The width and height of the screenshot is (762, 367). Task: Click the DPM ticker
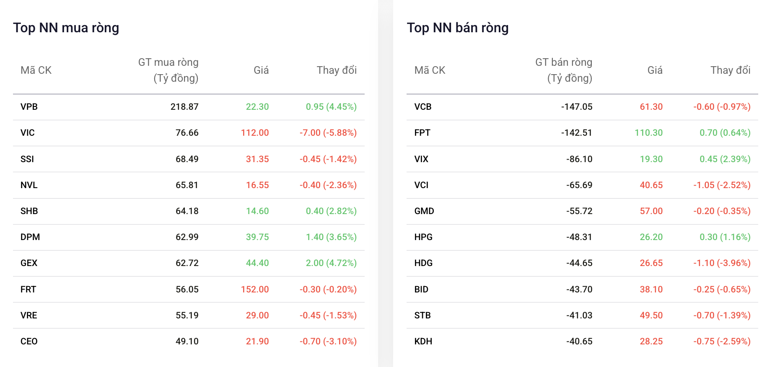[30, 237]
